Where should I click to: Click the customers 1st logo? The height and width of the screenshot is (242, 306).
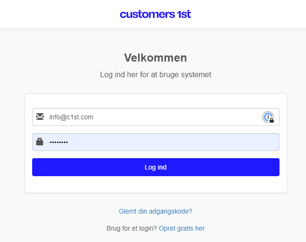pyautogui.click(x=155, y=14)
